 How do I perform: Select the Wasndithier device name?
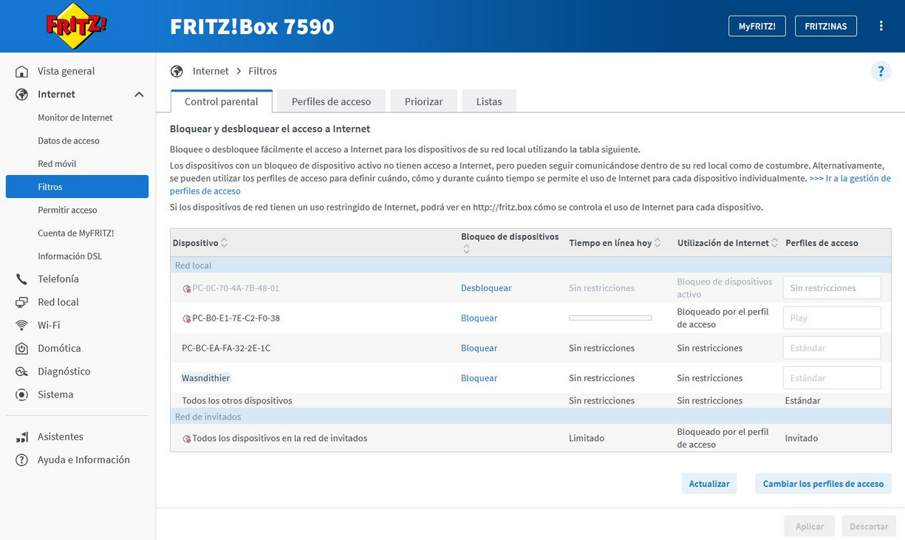click(x=206, y=378)
